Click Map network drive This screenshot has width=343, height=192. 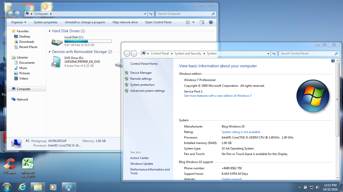(125, 22)
